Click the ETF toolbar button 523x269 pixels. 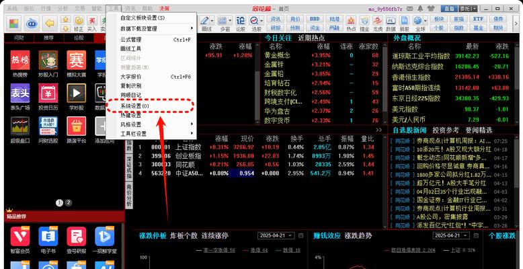(x=478, y=19)
